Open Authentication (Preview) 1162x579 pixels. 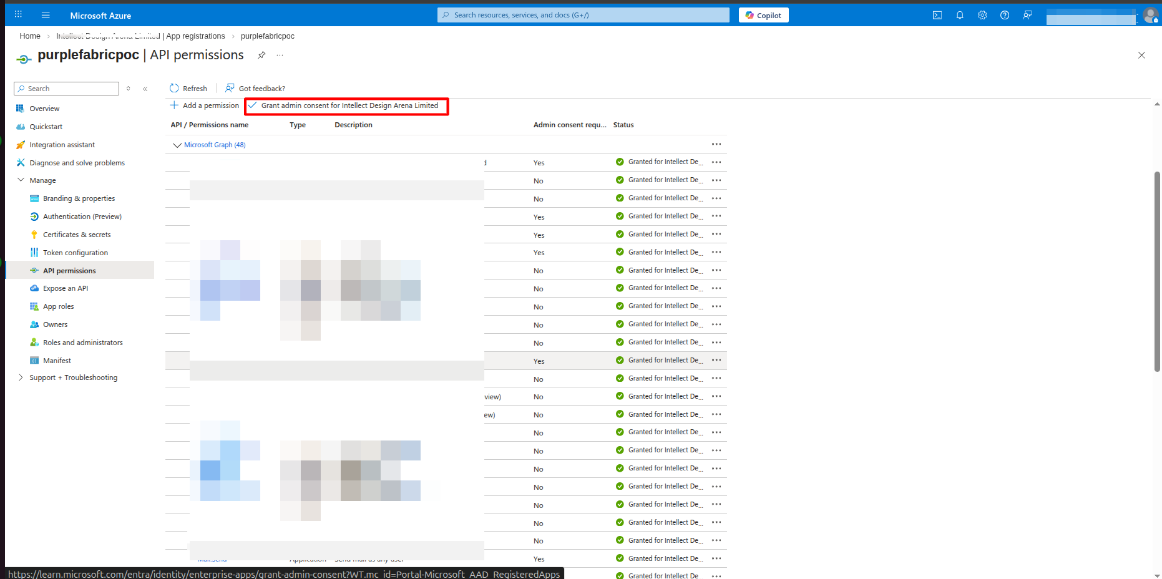click(x=82, y=217)
